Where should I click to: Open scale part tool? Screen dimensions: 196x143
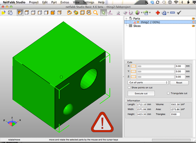[131, 13]
